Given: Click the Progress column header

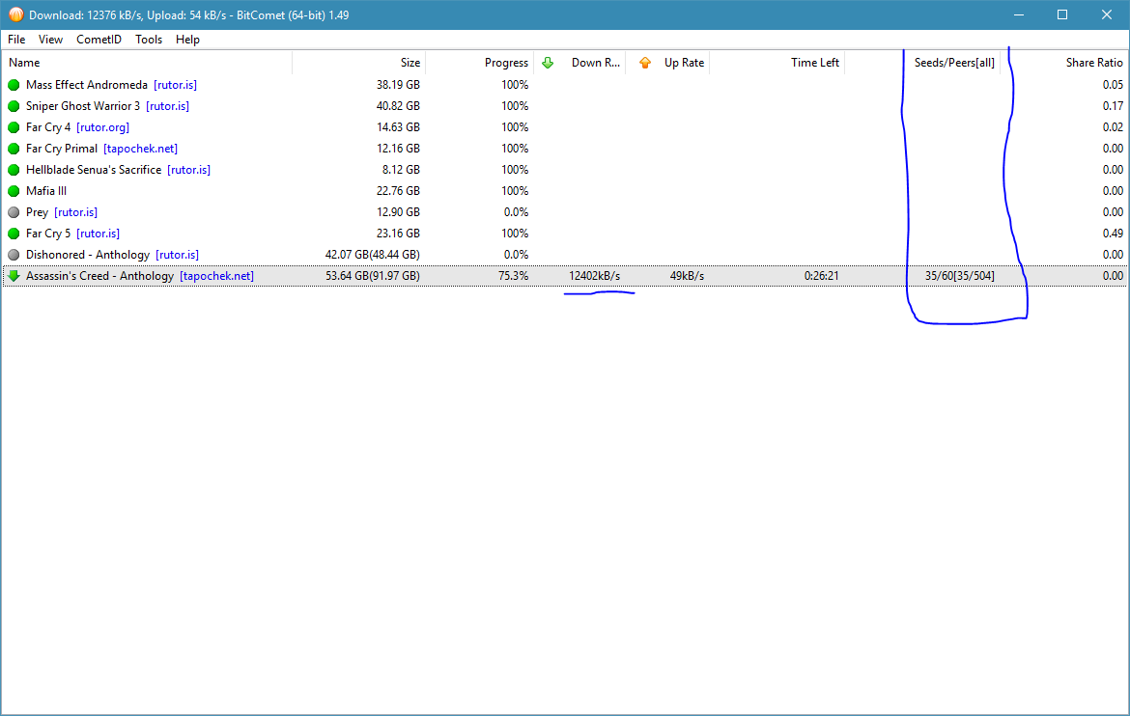Looking at the screenshot, I should (x=506, y=63).
